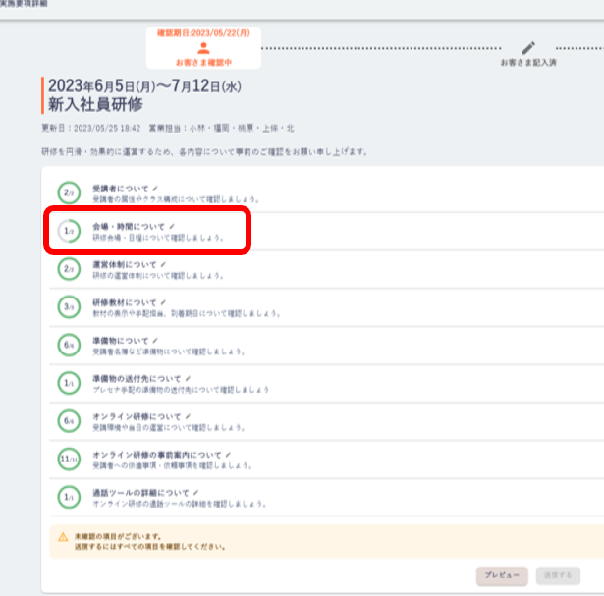Click the 更新日:2023/05/25 18:42 text
The height and width of the screenshot is (596, 604).
coord(91,128)
